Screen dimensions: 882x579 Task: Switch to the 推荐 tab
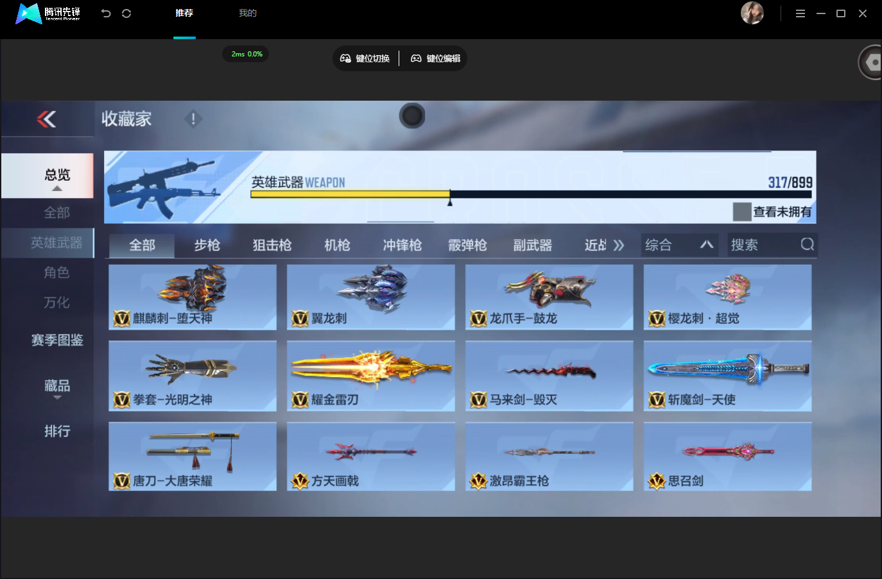(184, 13)
